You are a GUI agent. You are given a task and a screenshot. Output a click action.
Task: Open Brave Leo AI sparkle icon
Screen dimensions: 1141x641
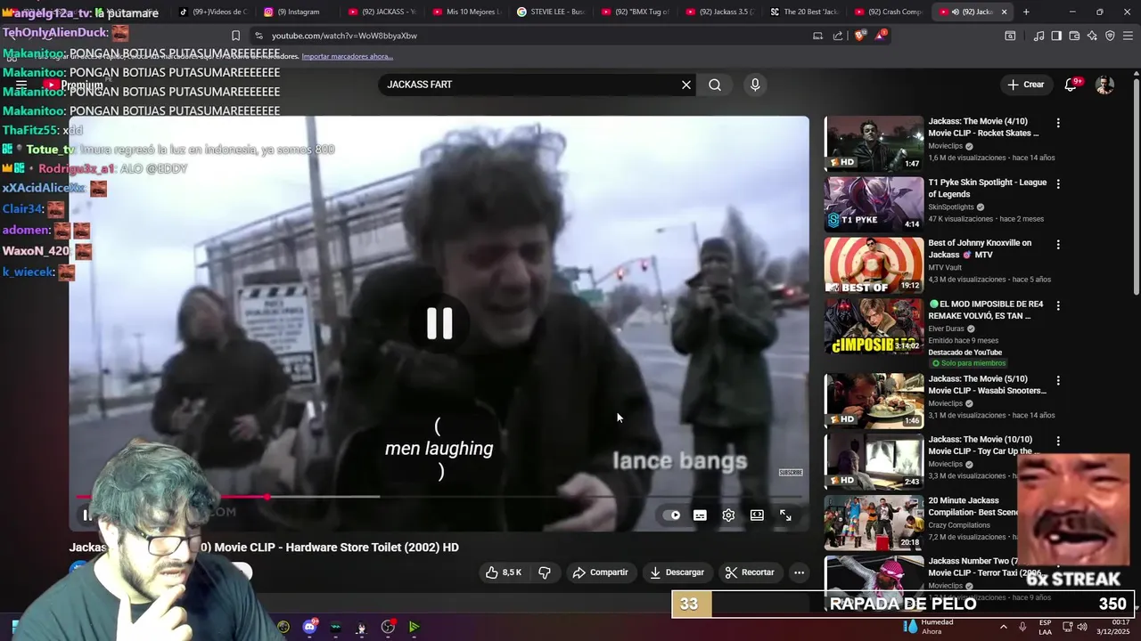click(x=1092, y=36)
